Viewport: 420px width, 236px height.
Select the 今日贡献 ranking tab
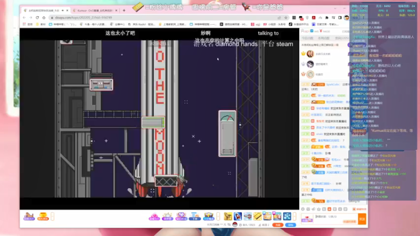point(307,38)
